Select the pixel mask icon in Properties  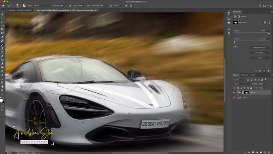click(265, 23)
